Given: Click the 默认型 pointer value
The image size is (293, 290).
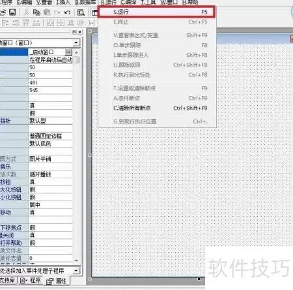Looking at the screenshot, I should [51, 121].
